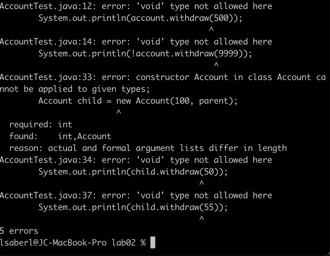
Task: Click the terminal block cursor
Action: pos(152,243)
